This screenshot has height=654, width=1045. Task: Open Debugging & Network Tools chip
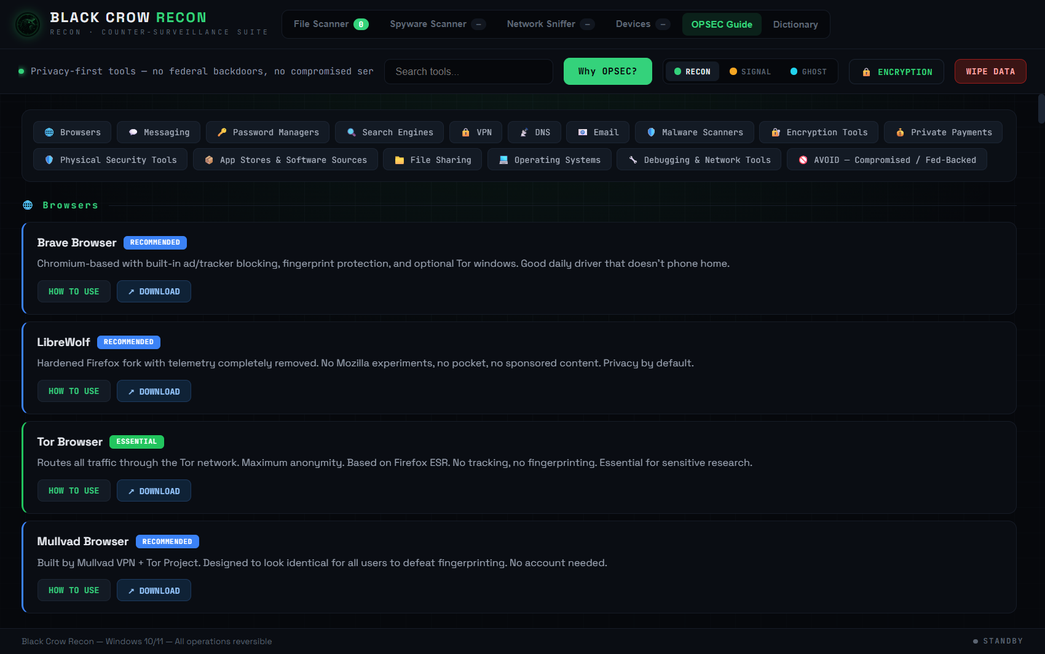coord(699,160)
